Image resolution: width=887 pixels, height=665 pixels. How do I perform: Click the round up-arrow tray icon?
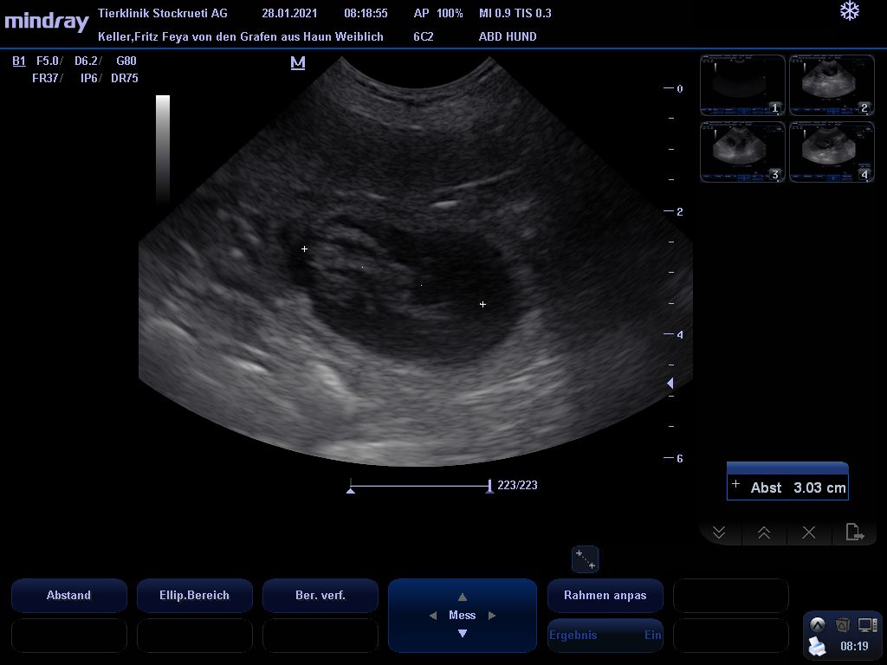pos(817,624)
